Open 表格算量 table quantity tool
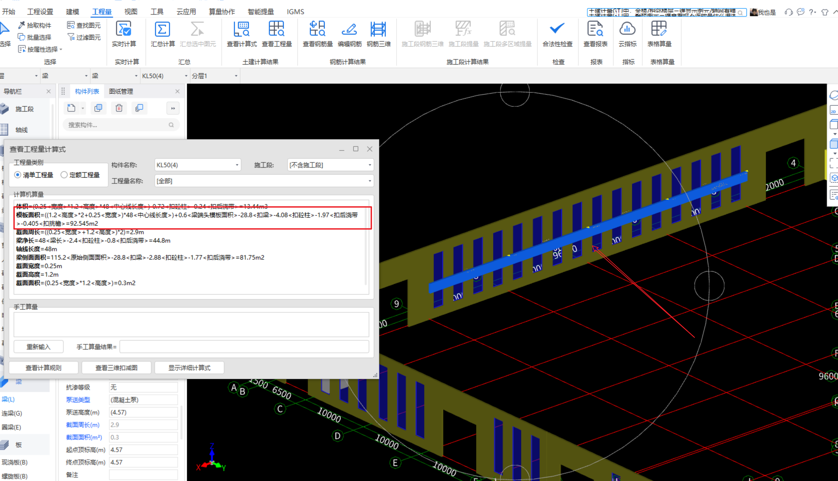Screen dimensions: 838x481 659,34
